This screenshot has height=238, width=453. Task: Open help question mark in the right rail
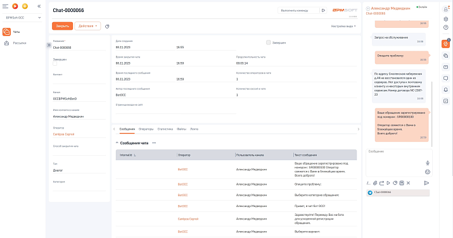point(446,27)
